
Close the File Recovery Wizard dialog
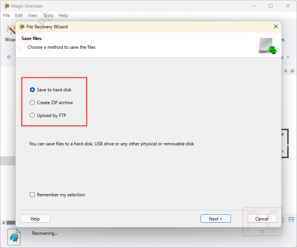click(275, 26)
